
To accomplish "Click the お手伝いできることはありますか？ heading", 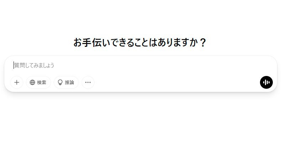I will point(140,43).
